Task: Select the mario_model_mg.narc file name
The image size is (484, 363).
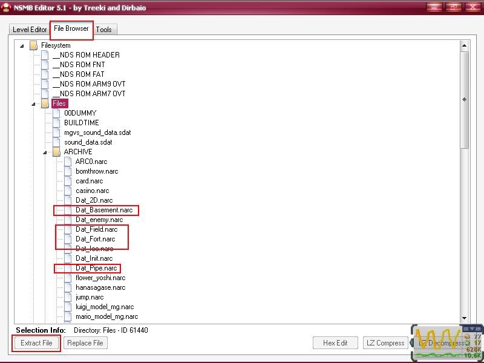Action: pos(107,316)
